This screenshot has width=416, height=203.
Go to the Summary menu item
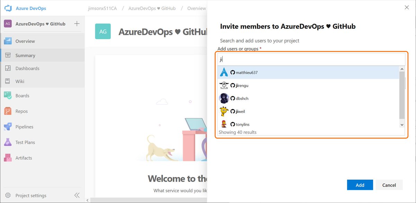pyautogui.click(x=25, y=55)
